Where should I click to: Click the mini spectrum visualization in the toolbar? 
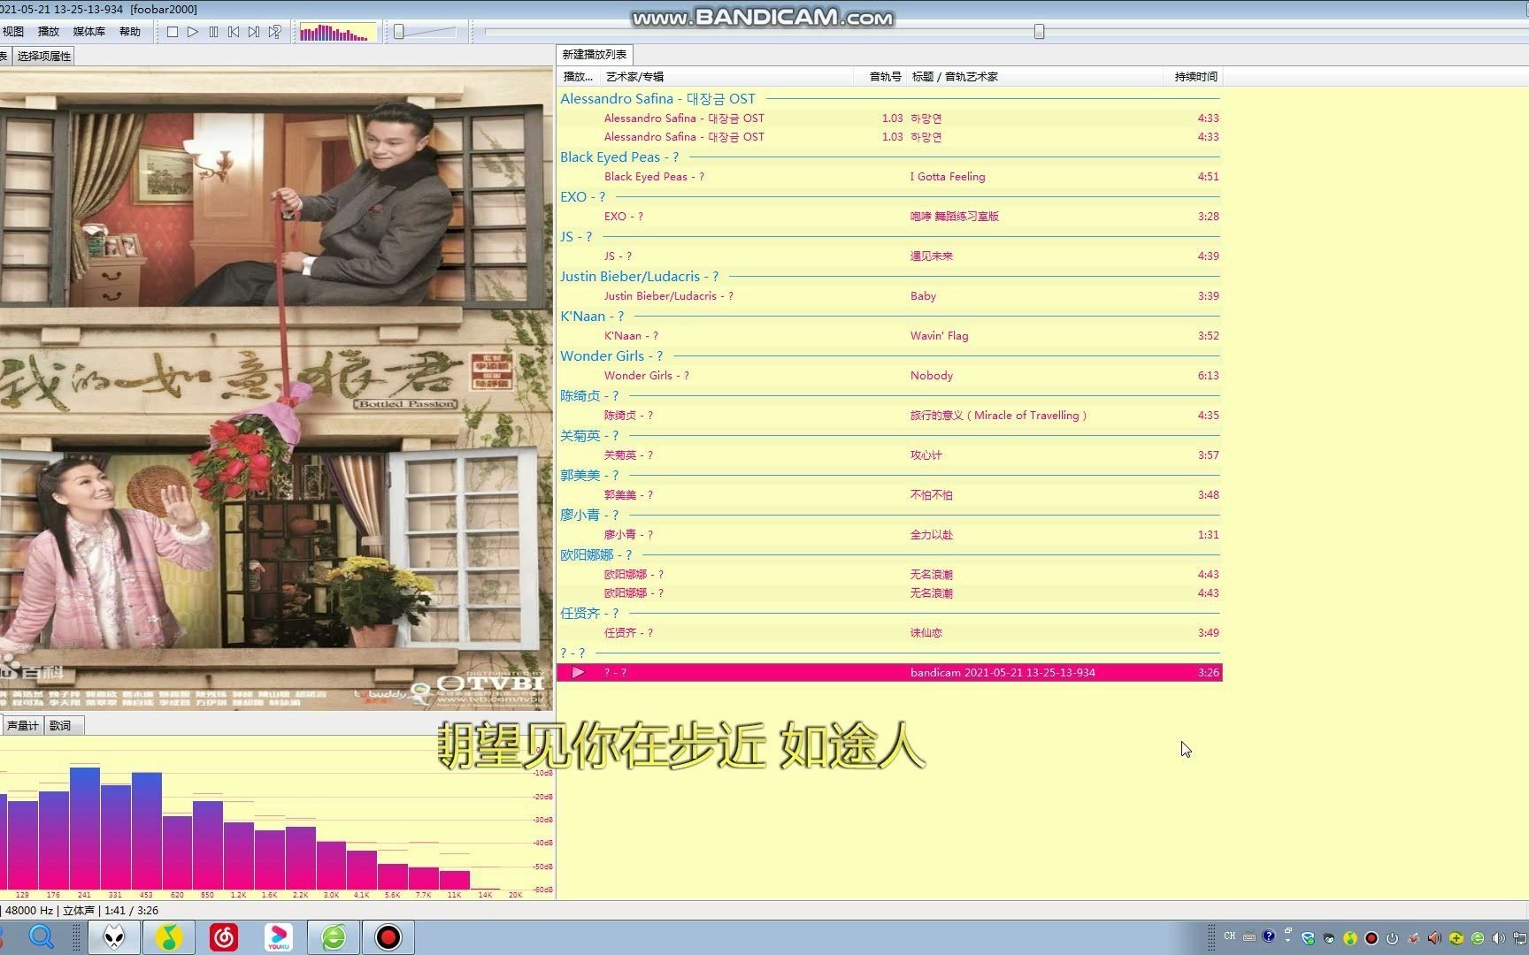tap(338, 33)
